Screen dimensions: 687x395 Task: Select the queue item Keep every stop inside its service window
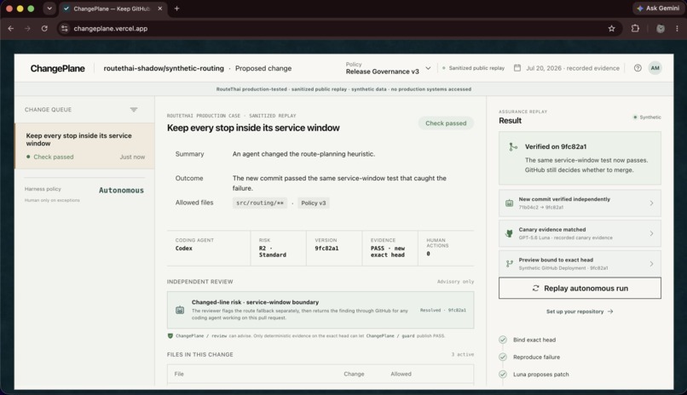pyautogui.click(x=84, y=146)
